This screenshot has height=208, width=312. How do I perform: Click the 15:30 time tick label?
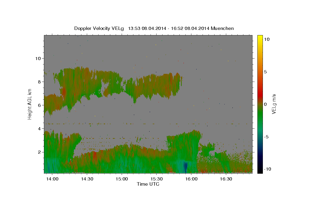[x=157, y=179]
